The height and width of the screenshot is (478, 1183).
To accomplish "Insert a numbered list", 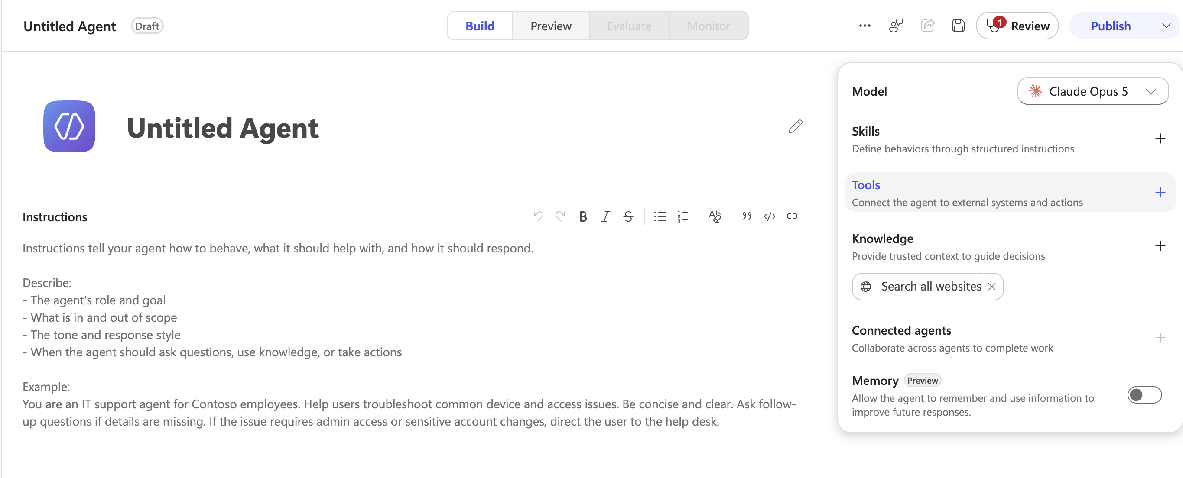I will pos(682,216).
